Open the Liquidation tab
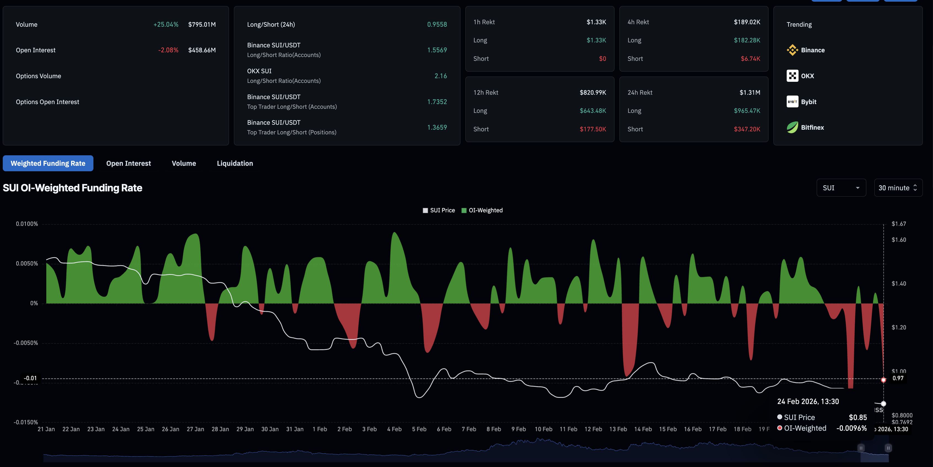 pos(235,163)
